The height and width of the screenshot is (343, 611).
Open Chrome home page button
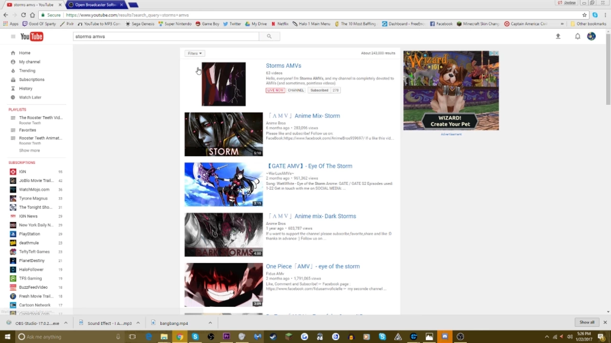pos(32,15)
